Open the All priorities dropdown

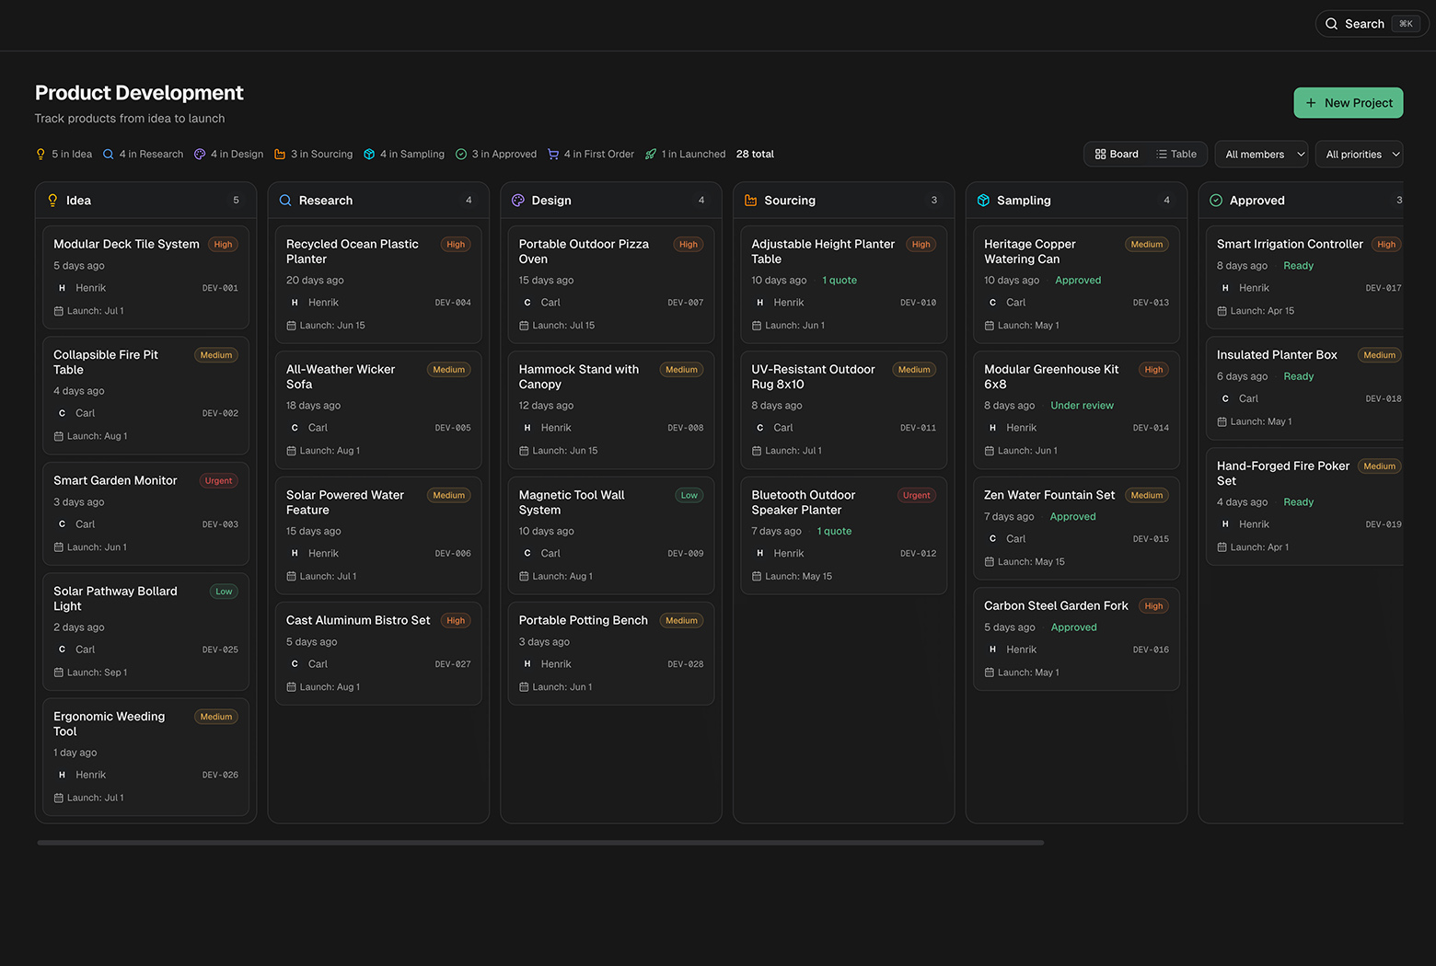tap(1359, 154)
